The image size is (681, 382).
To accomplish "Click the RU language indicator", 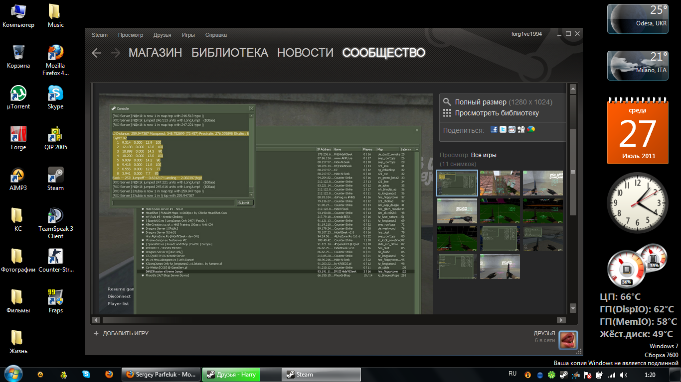I will (512, 374).
